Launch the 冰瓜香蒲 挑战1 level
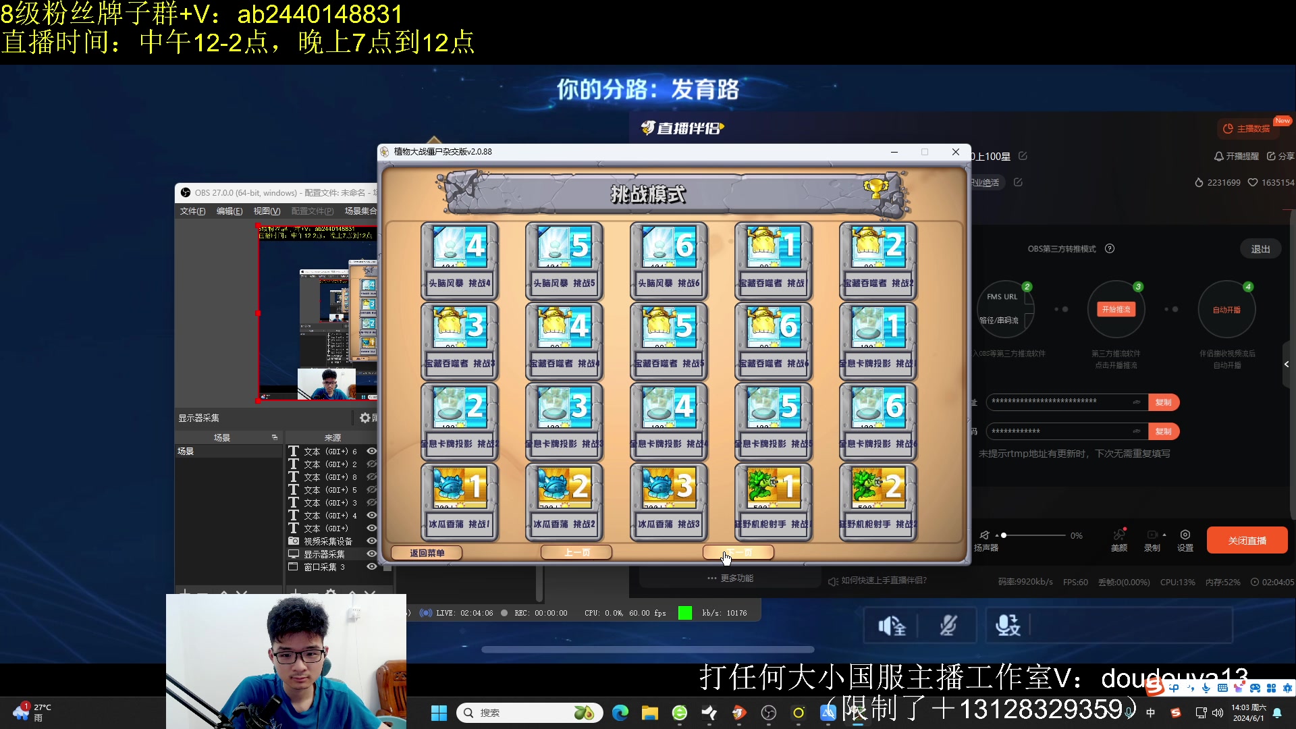This screenshot has width=1296, height=729. click(x=460, y=502)
